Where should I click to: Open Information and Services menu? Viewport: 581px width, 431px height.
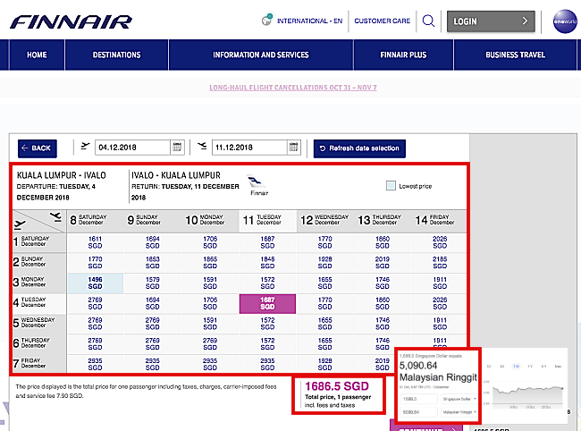261,55
